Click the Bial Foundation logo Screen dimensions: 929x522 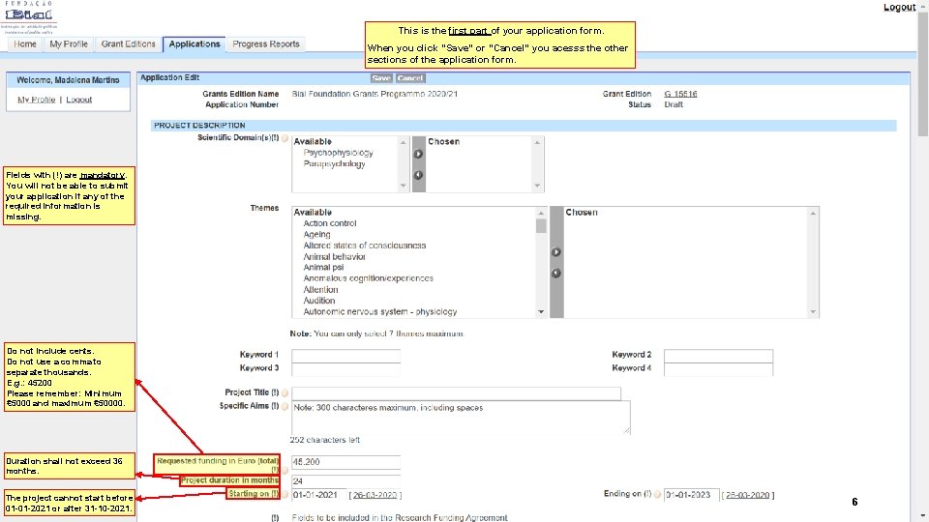click(29, 17)
